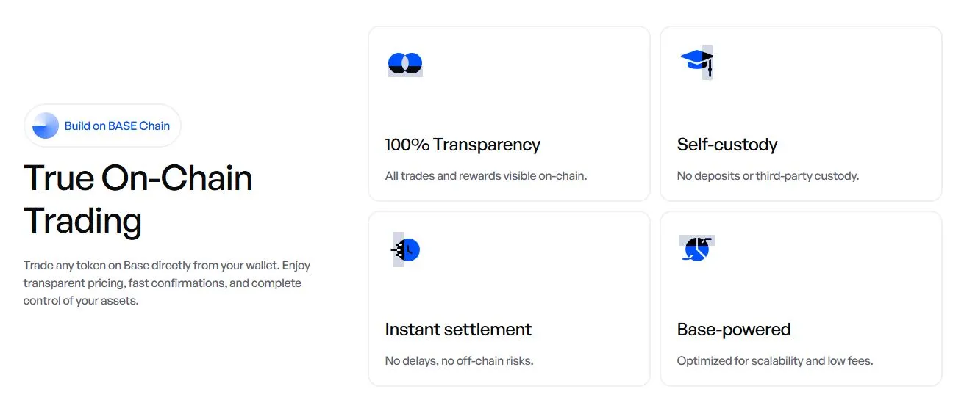The width and height of the screenshot is (953, 400).
Task: Open the Build on BASE Chain link
Action: 117,126
